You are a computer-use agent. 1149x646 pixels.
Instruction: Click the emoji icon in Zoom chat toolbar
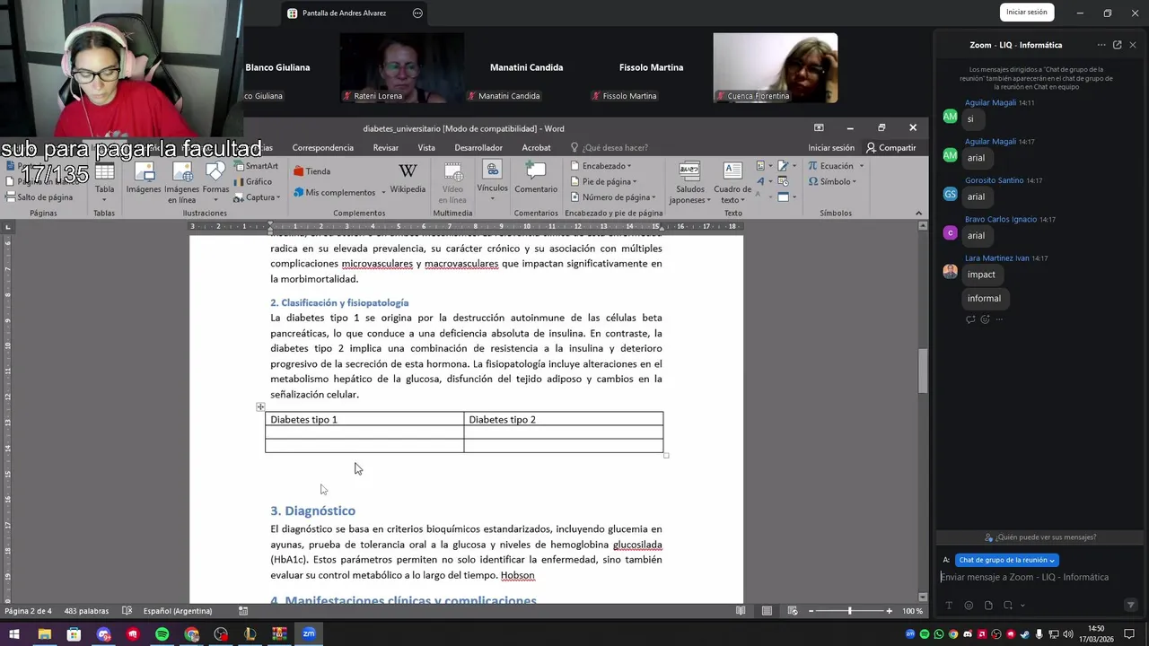pyautogui.click(x=969, y=606)
